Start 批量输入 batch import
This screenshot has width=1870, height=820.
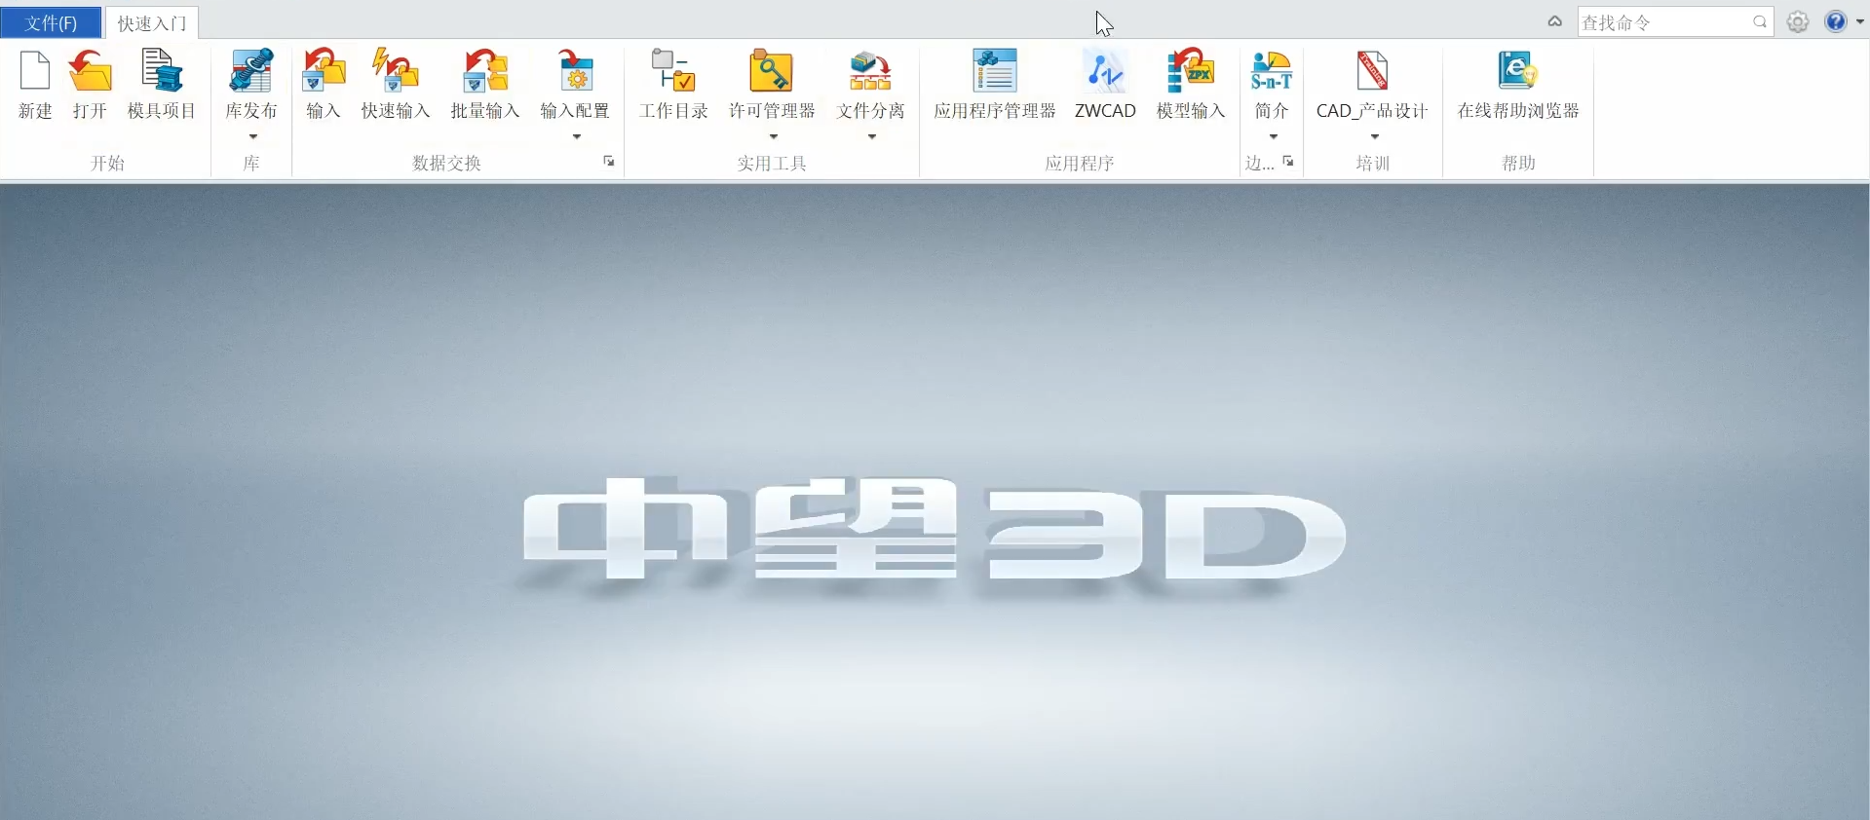click(485, 72)
